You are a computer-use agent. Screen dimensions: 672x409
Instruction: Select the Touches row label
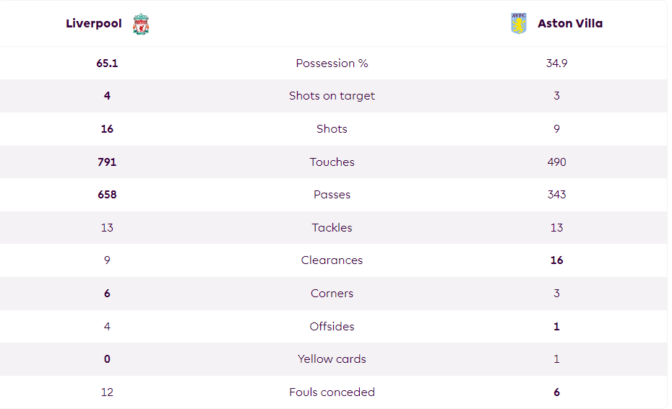point(332,162)
